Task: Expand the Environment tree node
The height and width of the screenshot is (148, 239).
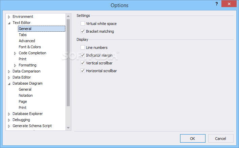Action: (x=9, y=17)
